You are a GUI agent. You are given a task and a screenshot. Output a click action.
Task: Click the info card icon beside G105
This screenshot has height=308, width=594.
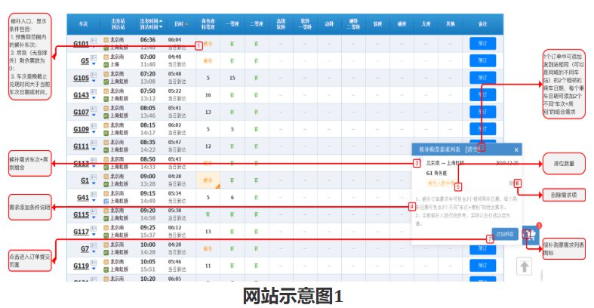pos(94,75)
